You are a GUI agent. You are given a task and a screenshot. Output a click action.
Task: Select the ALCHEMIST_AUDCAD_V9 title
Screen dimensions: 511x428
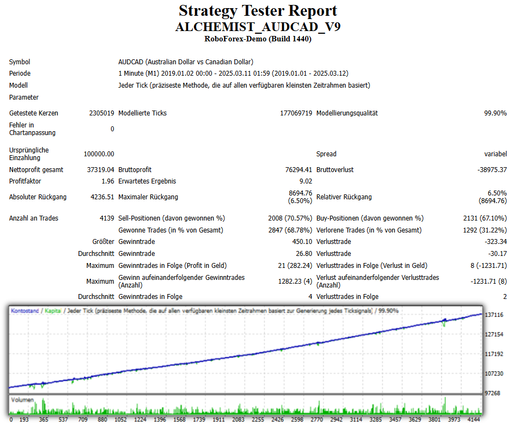(258, 27)
